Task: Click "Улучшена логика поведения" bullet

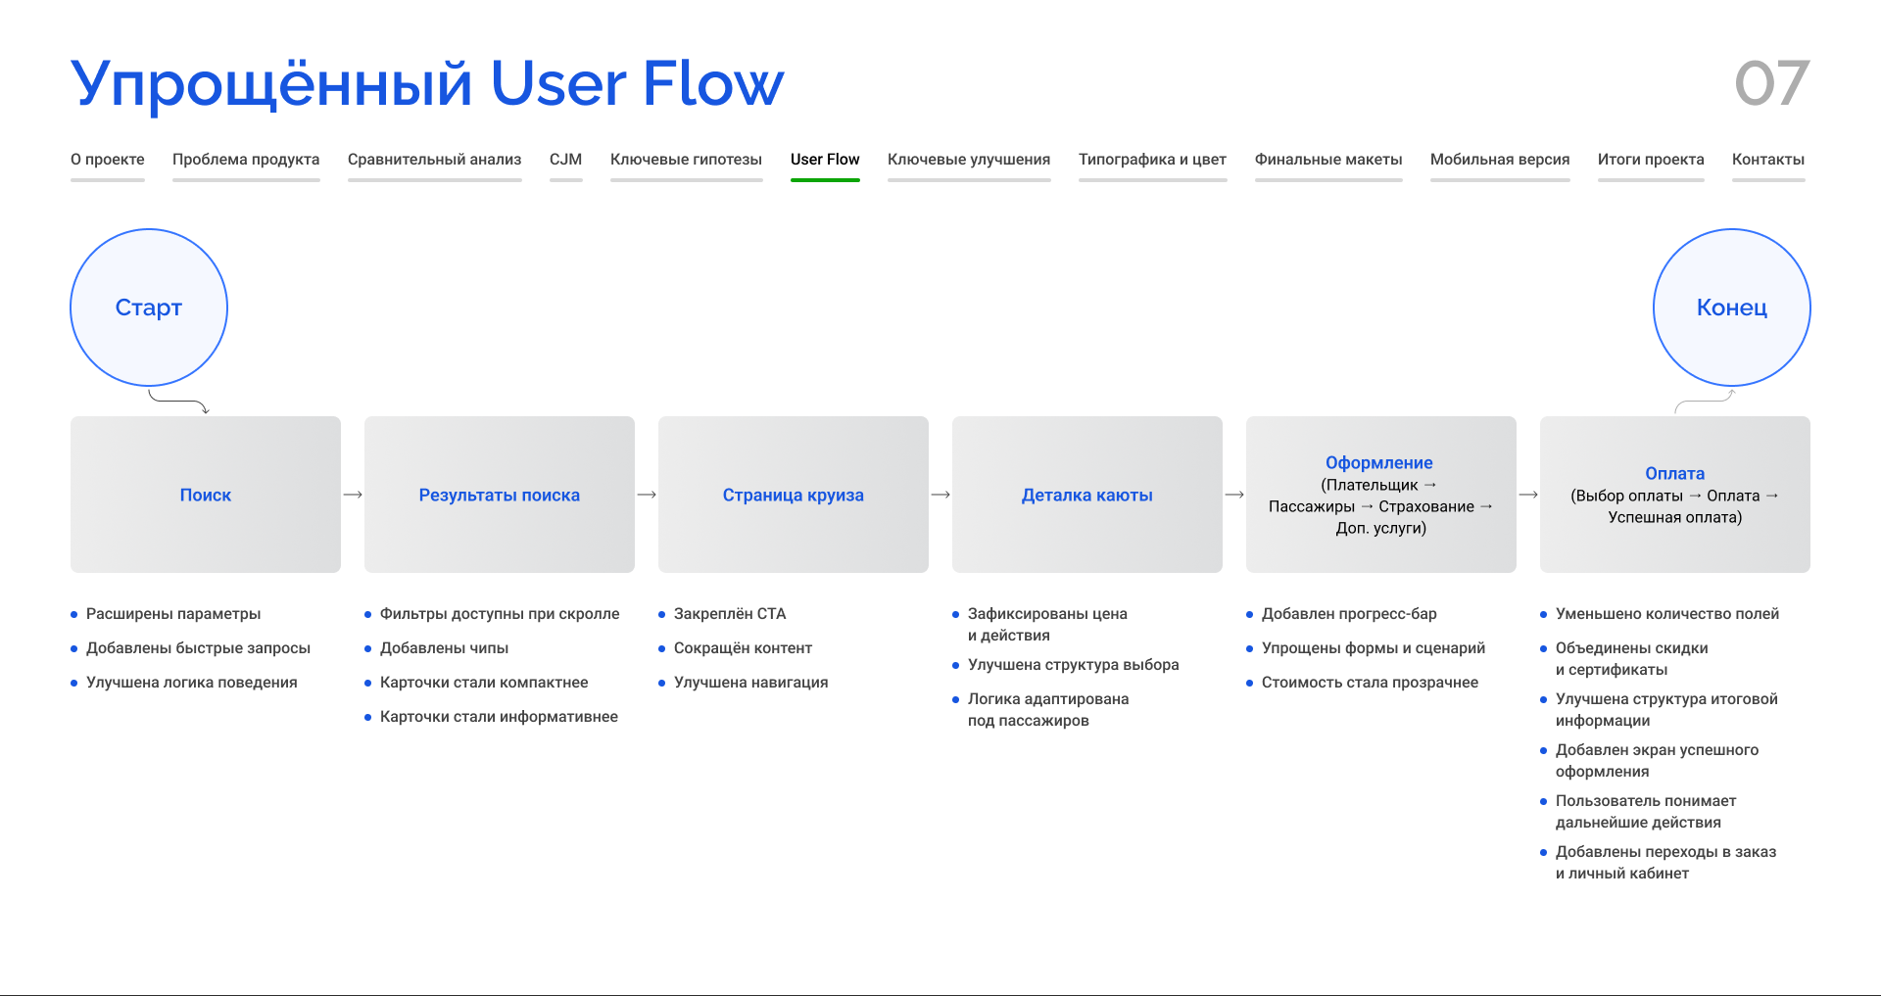Action: tap(184, 683)
